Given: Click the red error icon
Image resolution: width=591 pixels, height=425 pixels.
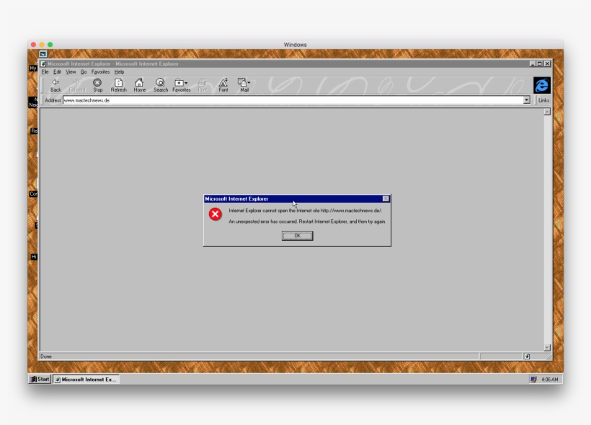Looking at the screenshot, I should pos(215,214).
